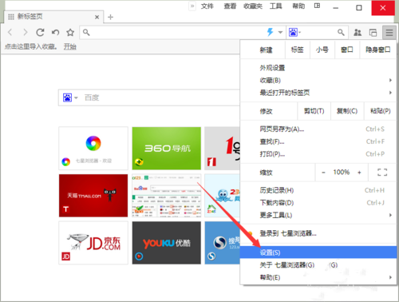Screen dimensions: 399x302
Task: Open 外观设置 menu entry
Action: (318, 68)
